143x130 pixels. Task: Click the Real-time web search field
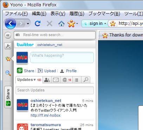[x=55, y=35]
